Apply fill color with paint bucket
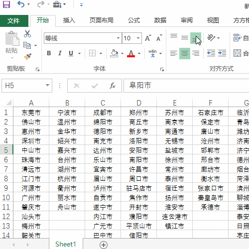Viewport: 249px width, 249px height. coord(114,53)
